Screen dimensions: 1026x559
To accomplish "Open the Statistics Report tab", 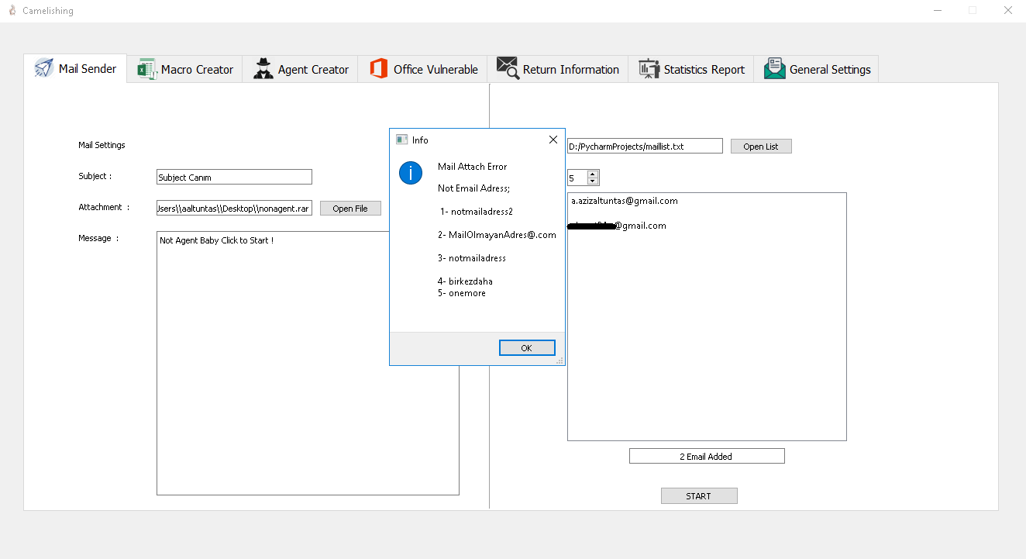I will pyautogui.click(x=691, y=69).
